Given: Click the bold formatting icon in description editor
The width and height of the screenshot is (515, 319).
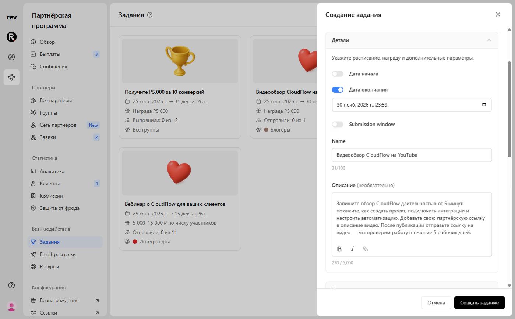Looking at the screenshot, I should tap(339, 249).
